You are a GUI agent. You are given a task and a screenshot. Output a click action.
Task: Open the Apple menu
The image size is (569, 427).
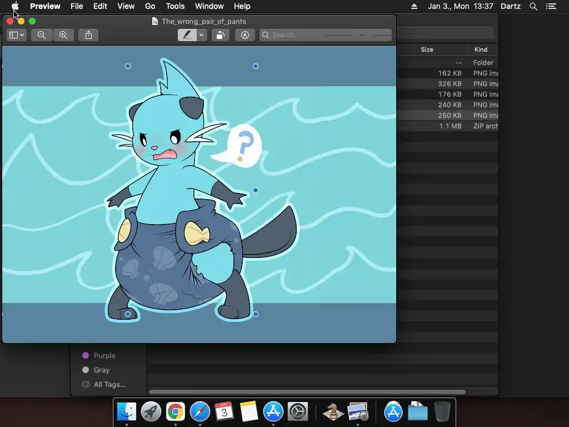15,6
